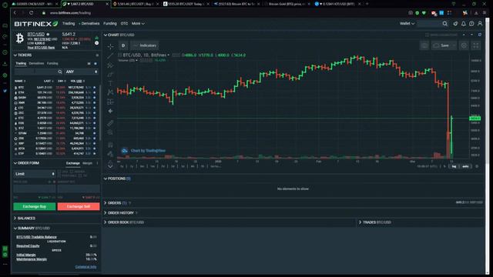
Task: Select the pitchfork drawing tool
Action: [x=110, y=65]
